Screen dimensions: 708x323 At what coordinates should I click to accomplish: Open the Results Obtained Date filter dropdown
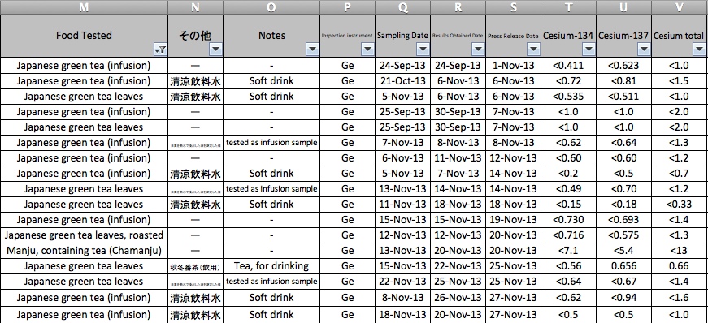coord(478,50)
